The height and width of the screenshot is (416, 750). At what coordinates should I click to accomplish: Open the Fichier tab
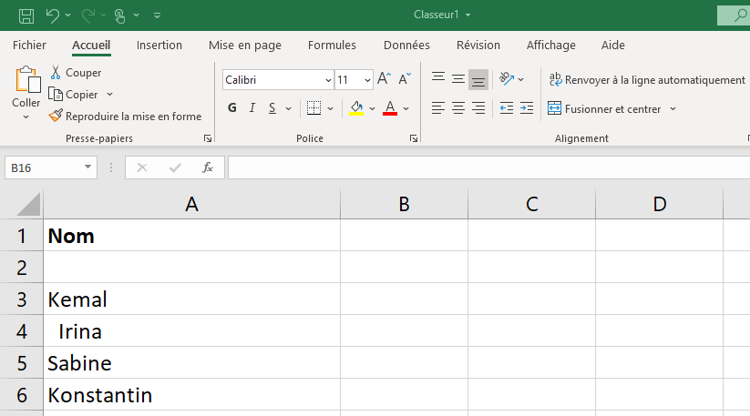tap(29, 46)
